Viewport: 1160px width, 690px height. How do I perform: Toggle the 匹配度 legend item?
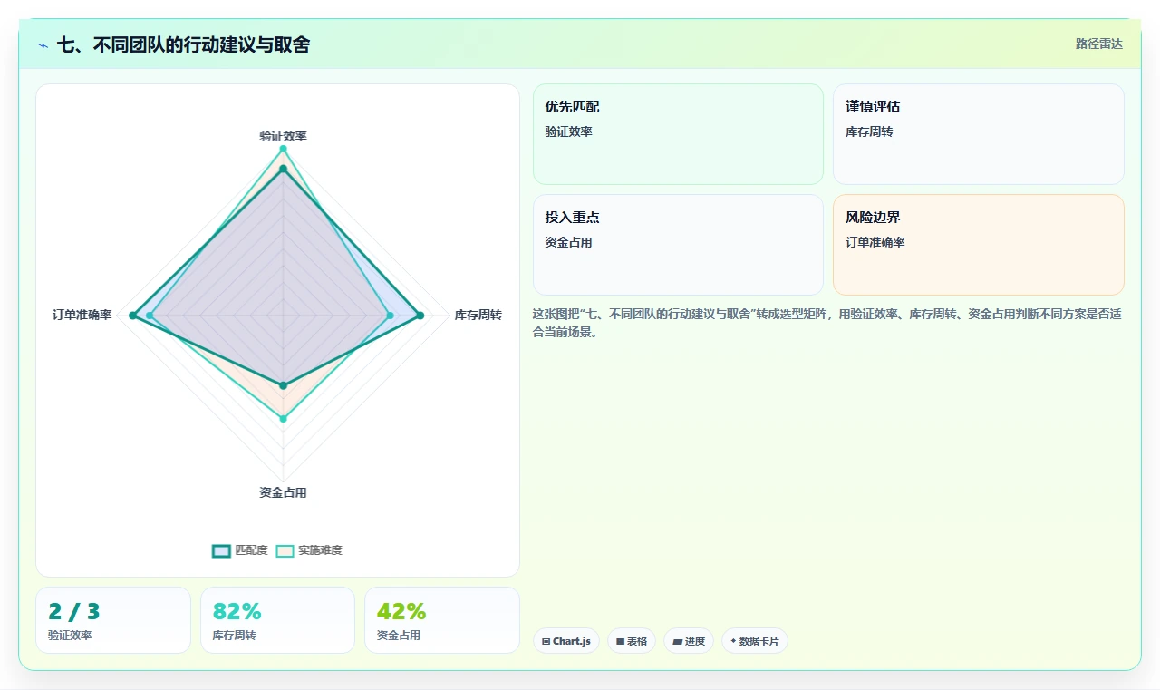[240, 550]
